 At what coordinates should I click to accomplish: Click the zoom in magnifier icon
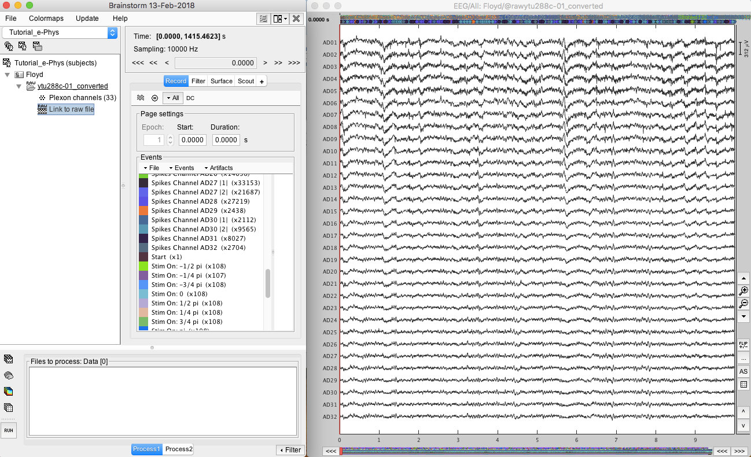tap(744, 292)
